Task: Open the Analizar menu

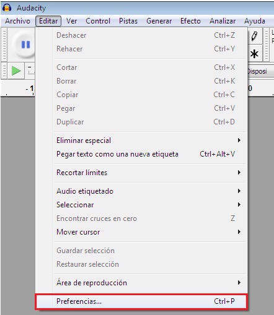Action: click(x=223, y=21)
